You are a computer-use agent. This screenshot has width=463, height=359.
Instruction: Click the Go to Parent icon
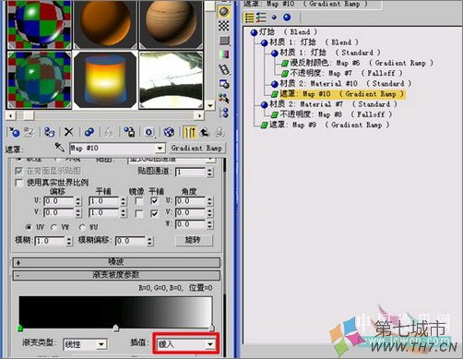205,132
